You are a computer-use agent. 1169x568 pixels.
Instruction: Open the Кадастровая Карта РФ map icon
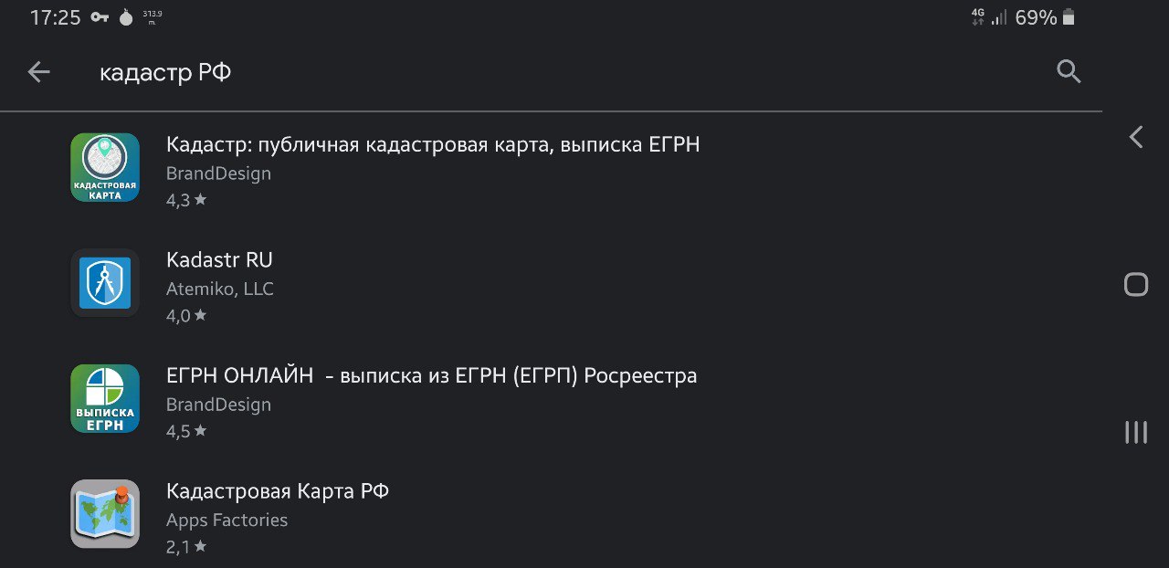click(105, 514)
